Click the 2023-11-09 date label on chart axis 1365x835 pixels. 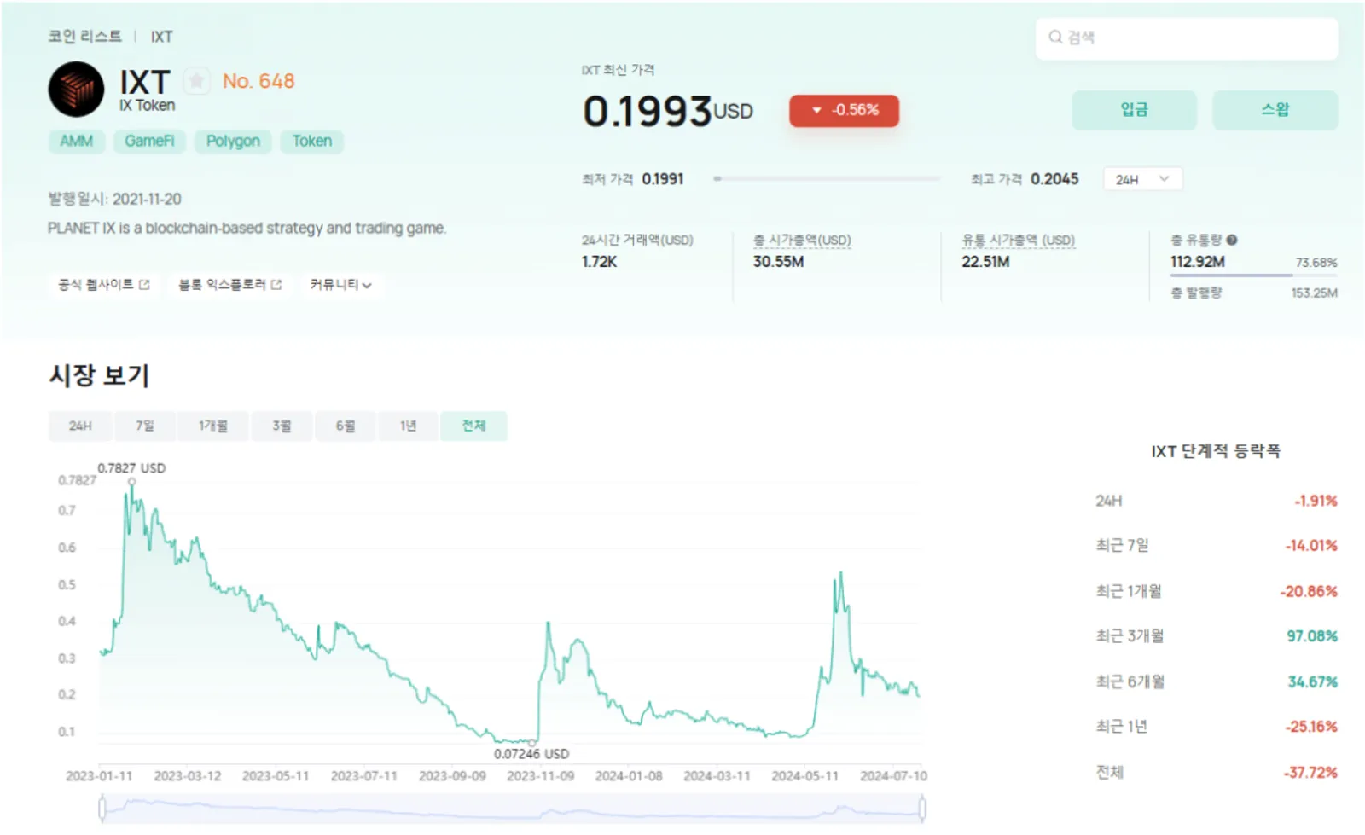[541, 776]
